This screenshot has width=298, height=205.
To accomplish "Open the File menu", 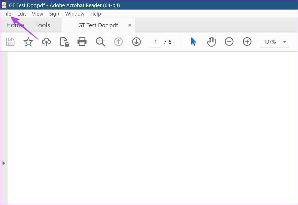I will tap(7, 14).
